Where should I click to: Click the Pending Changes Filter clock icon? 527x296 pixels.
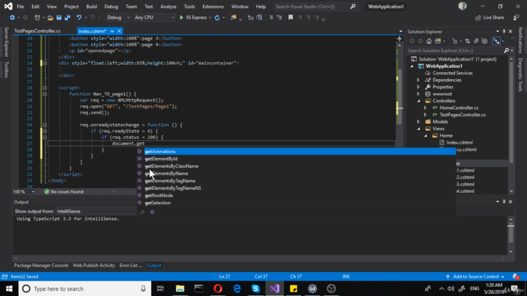(x=455, y=41)
